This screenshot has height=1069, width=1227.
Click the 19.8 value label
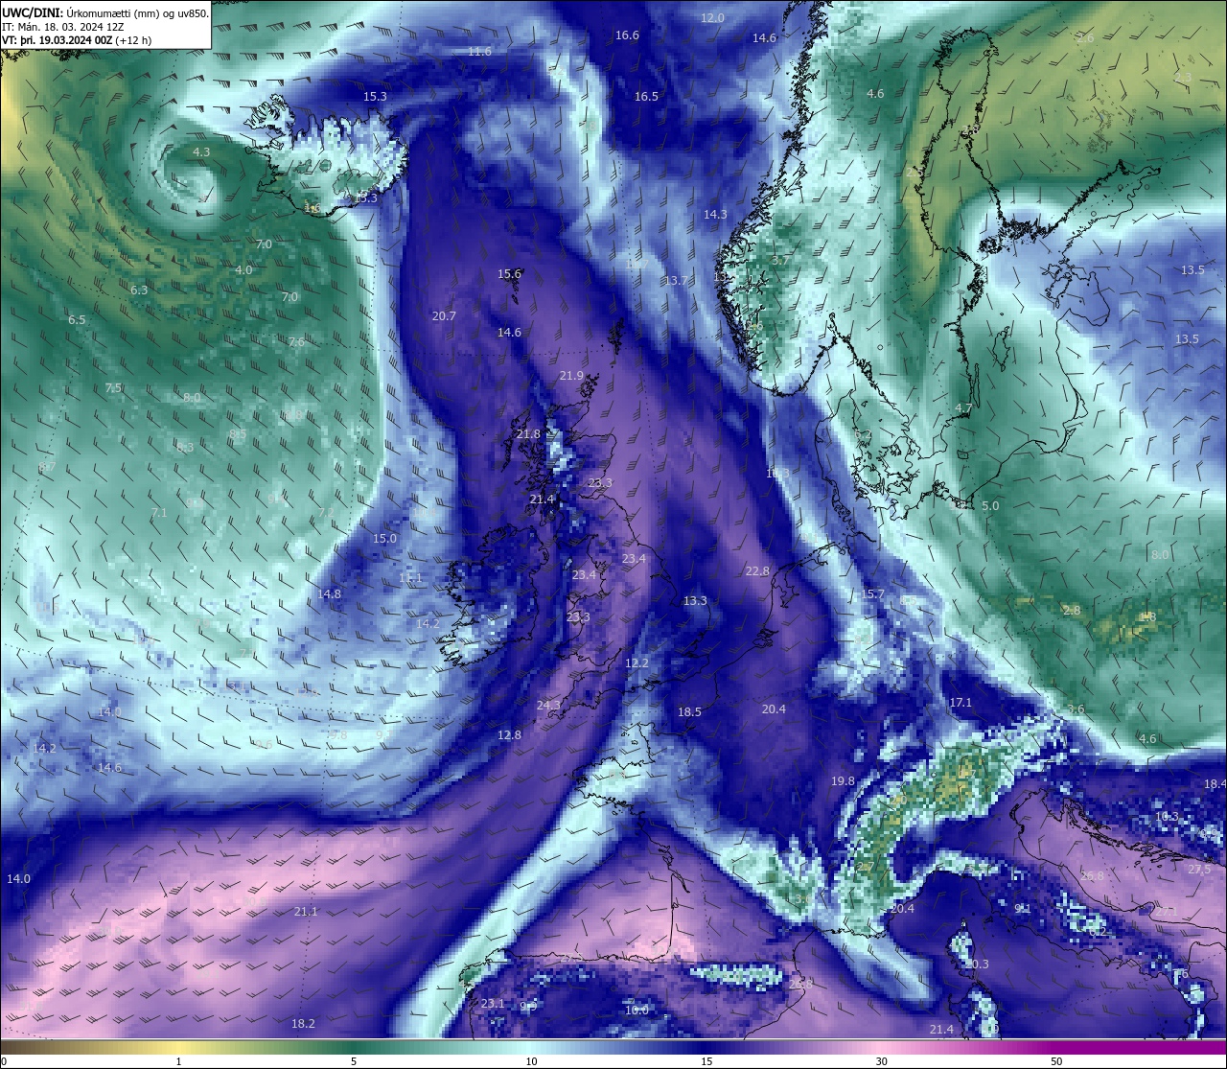843,781
